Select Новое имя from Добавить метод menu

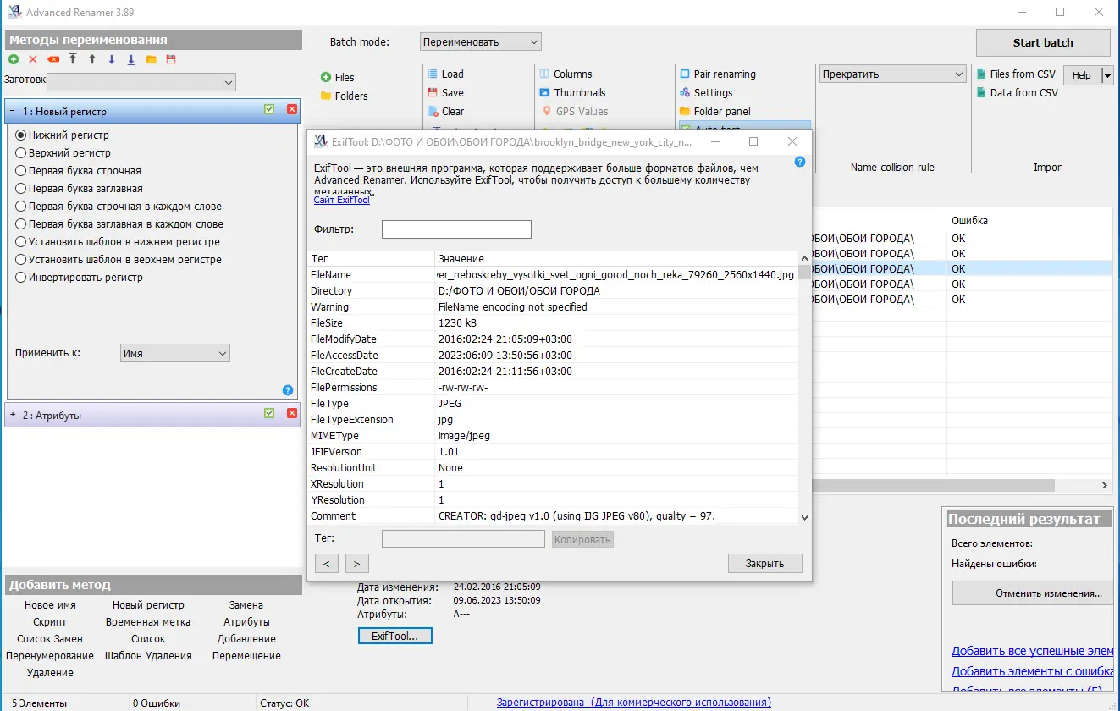51,604
